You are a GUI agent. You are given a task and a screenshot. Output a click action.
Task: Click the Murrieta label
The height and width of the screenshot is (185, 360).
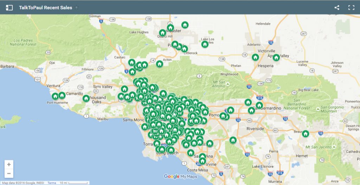pyautogui.click(x=275, y=181)
